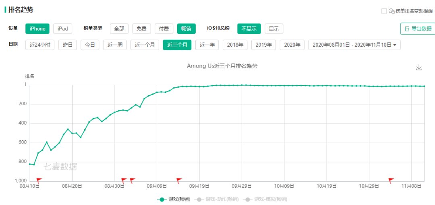
Task: Click the first red flag after 08月30日
Action: click(x=124, y=180)
